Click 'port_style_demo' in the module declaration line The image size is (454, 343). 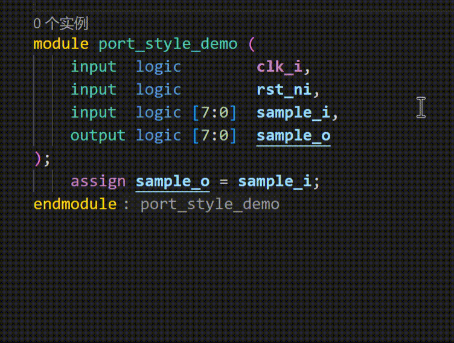pos(168,45)
